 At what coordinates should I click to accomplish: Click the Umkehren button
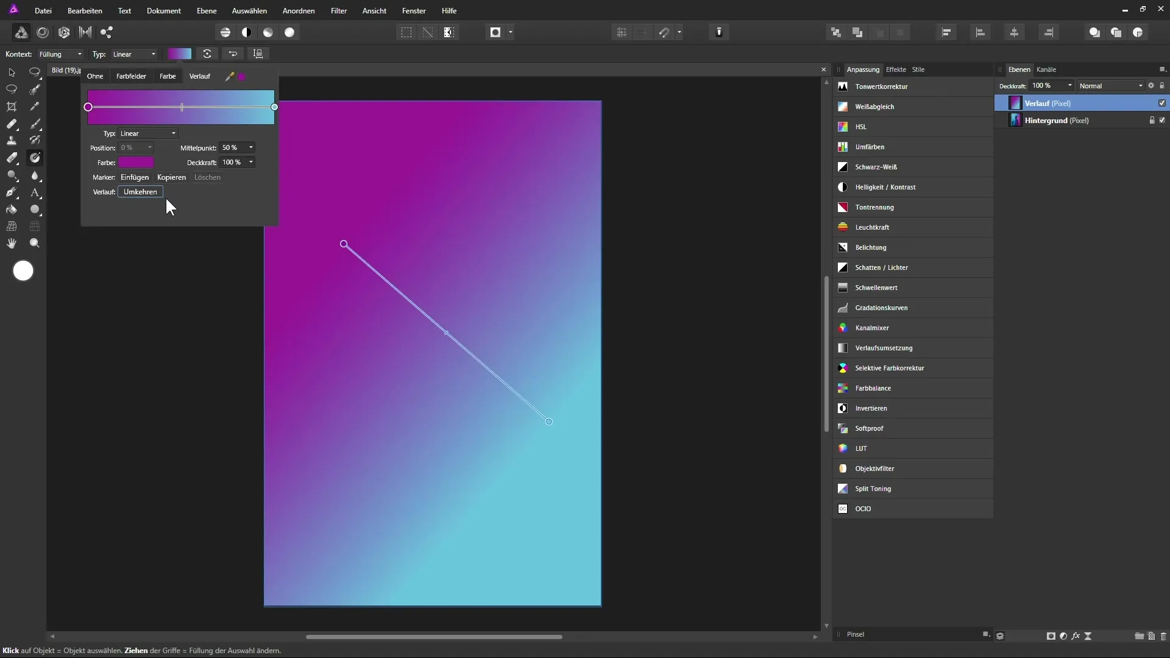pos(140,192)
